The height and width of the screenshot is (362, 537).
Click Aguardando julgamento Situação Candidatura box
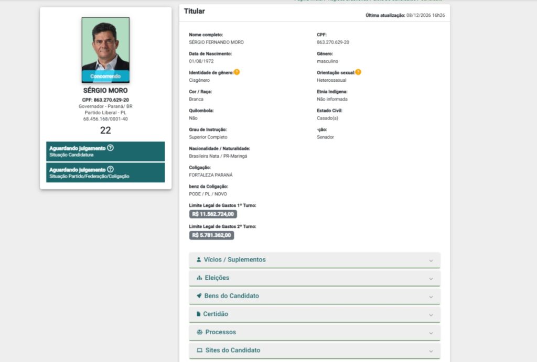click(105, 151)
